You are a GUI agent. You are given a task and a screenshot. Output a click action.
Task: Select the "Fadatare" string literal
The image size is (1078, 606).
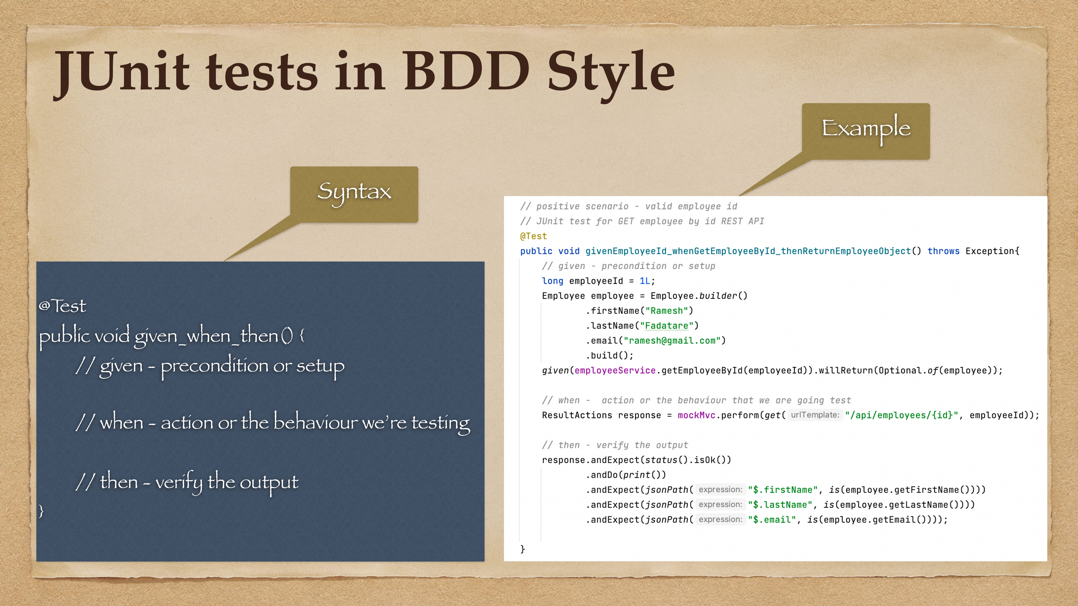[667, 326]
